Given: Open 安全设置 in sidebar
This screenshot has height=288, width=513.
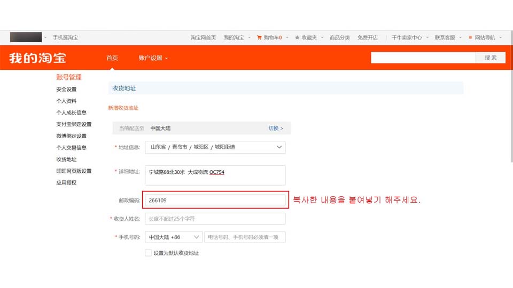Looking at the screenshot, I should [x=66, y=89].
